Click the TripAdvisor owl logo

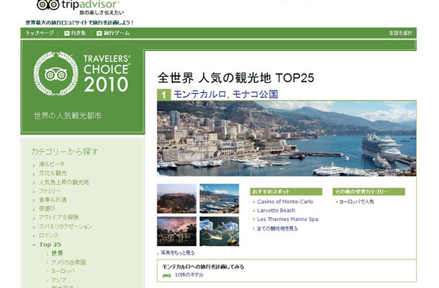coord(48,4)
